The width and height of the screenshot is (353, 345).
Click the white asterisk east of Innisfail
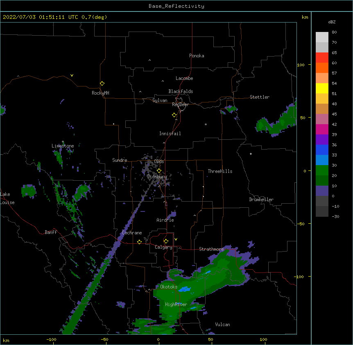pyautogui.click(x=206, y=124)
